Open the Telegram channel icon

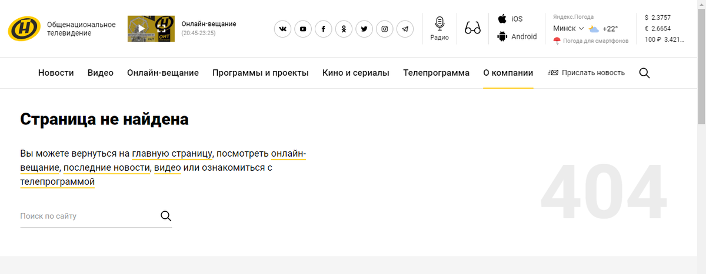(x=405, y=29)
